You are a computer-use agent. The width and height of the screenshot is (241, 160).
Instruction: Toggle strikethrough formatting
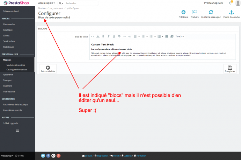click(119, 36)
